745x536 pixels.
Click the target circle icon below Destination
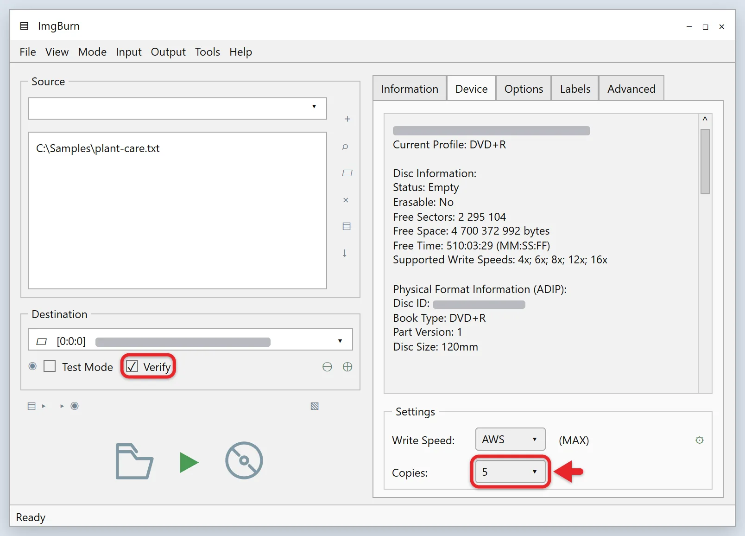click(75, 406)
